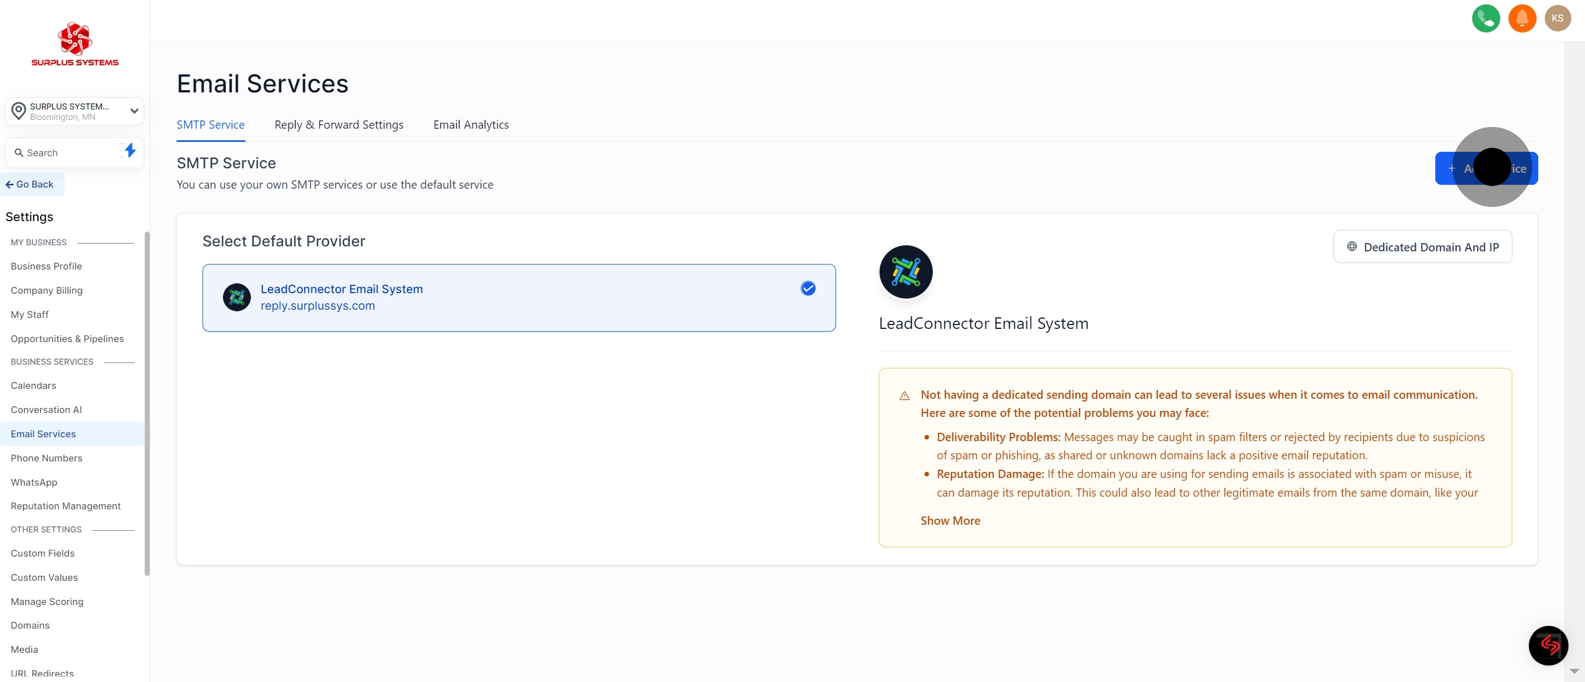Open the floating Surplus Systems helper icon
Viewport: 1585px width, 682px height.
click(x=1548, y=645)
